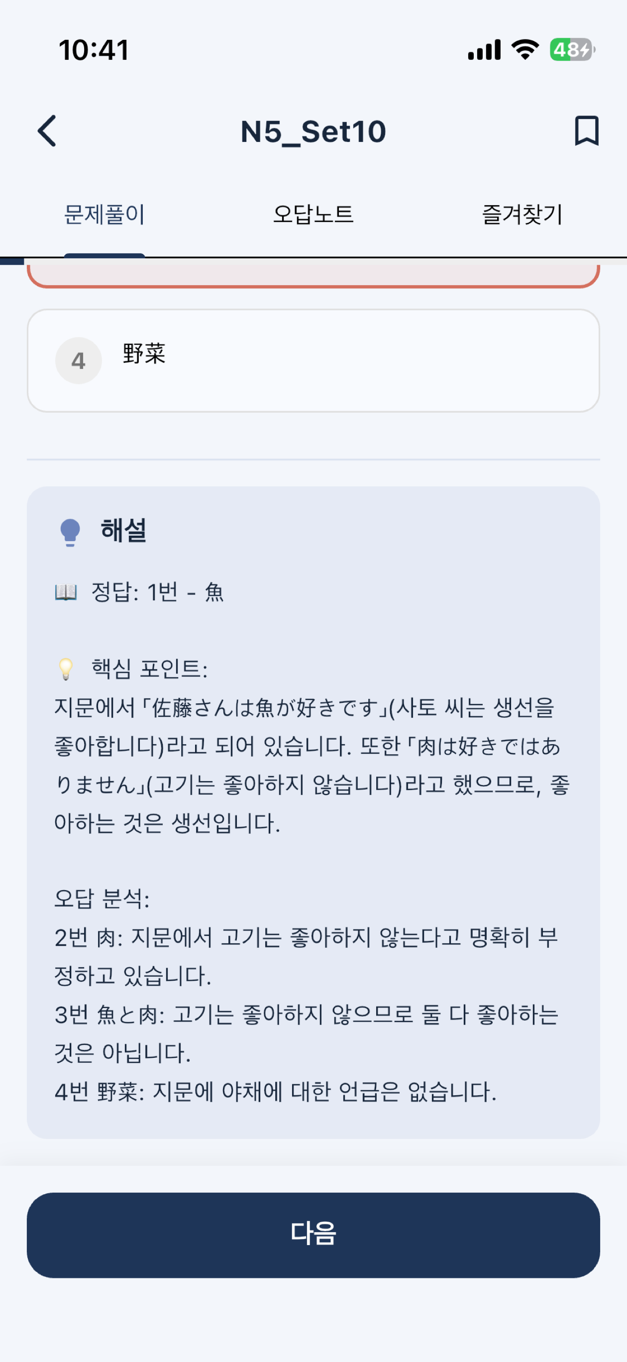Tap the progress bar under the tabs
Viewport: 627px width, 1362px height.
[313, 261]
